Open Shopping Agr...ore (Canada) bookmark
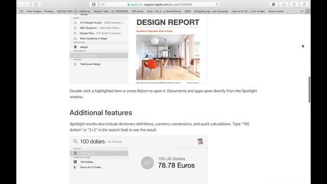The width and height of the screenshot is (327, 184). [x=211, y=11]
